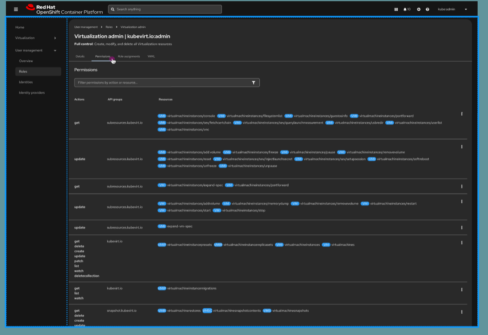Click VMS badge beside virtualmachinesnapshots

267,311
